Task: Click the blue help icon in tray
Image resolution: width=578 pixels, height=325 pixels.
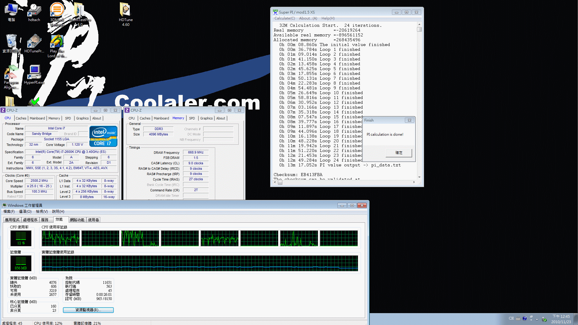Action: (525, 318)
